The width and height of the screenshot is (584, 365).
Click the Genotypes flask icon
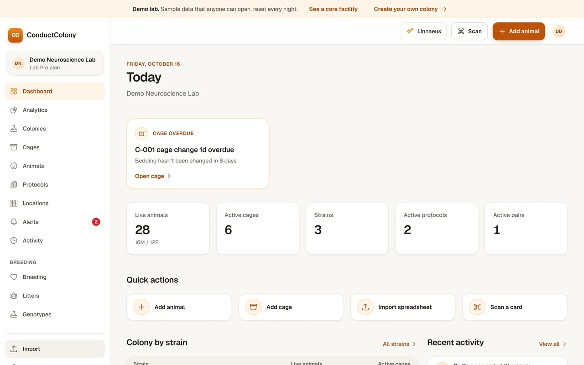click(14, 314)
